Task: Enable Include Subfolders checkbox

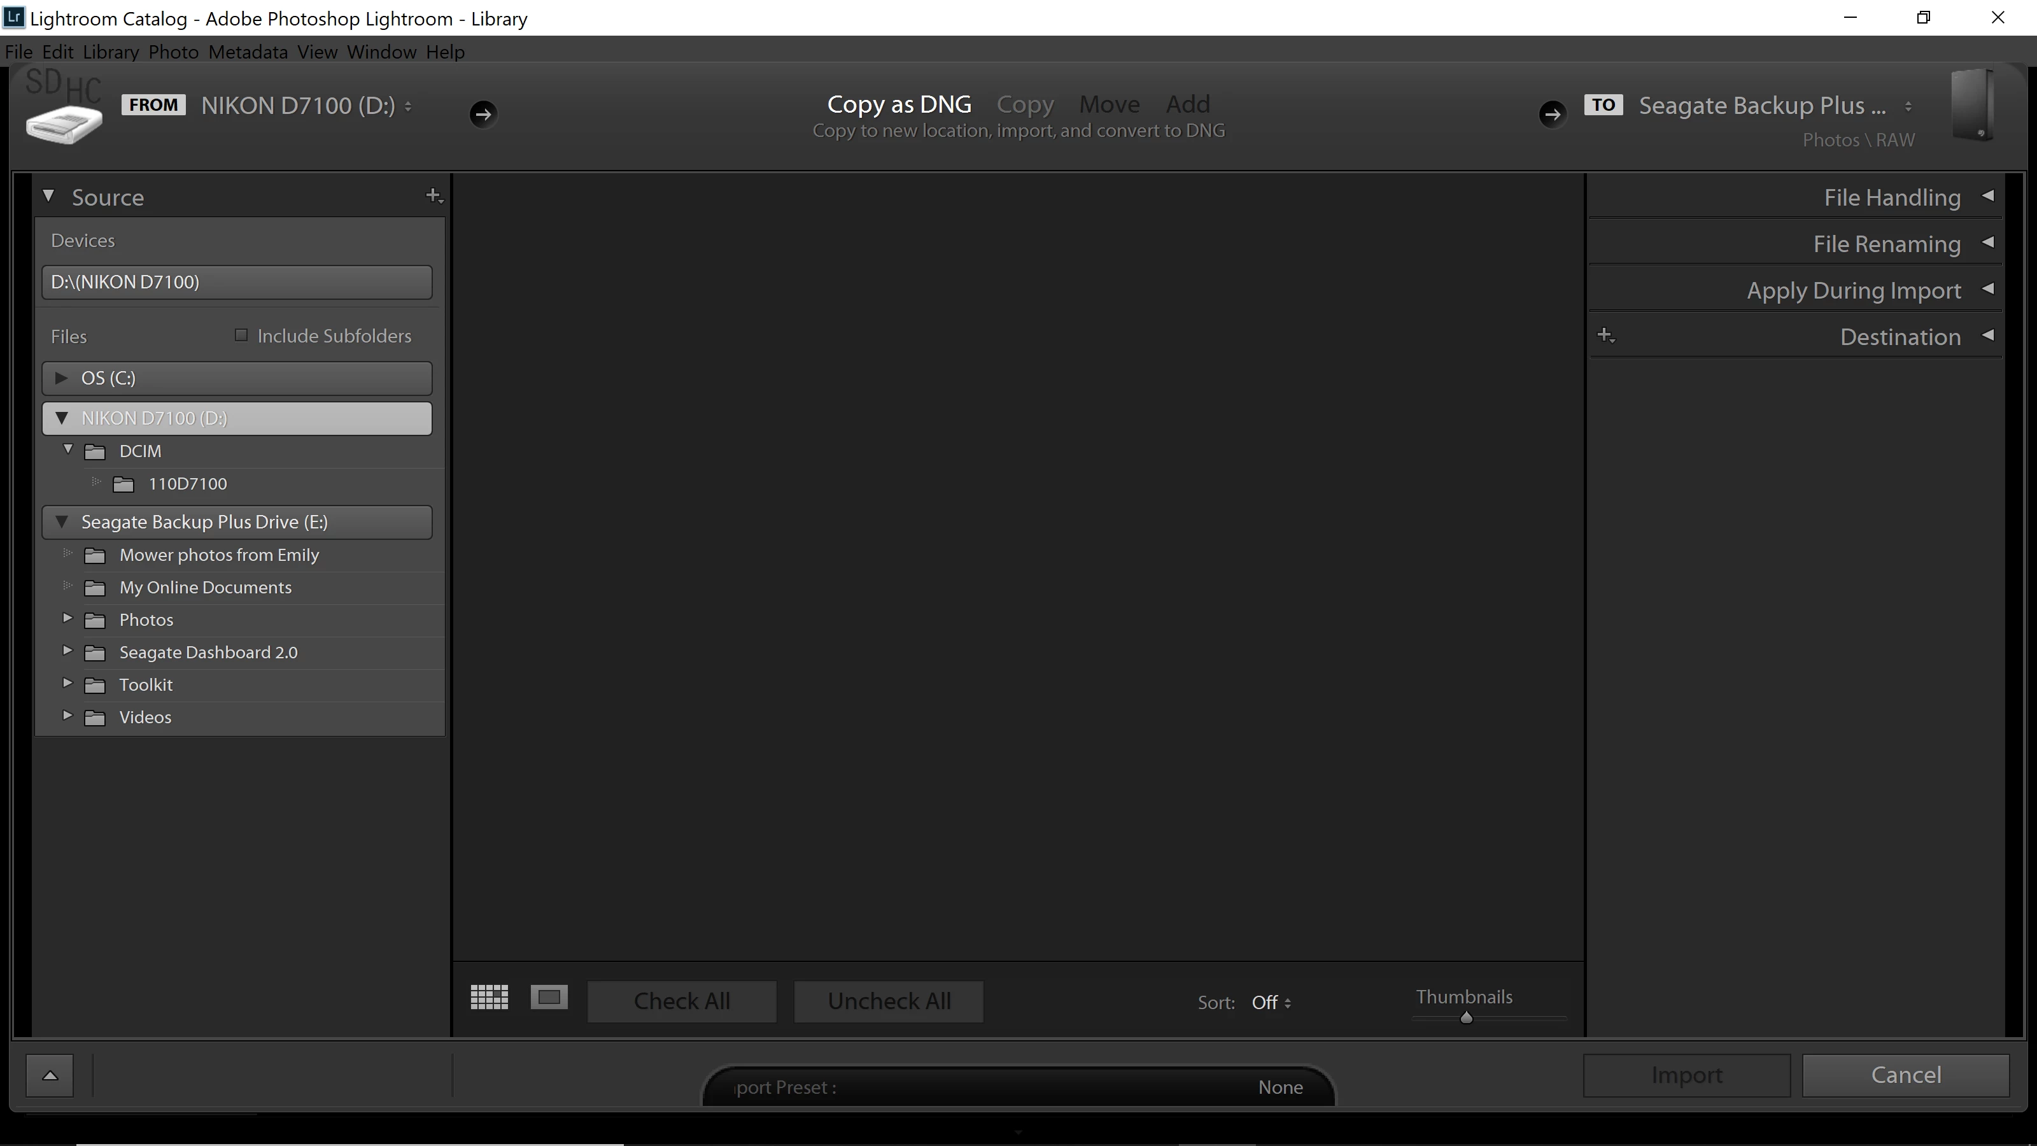Action: 241,336
